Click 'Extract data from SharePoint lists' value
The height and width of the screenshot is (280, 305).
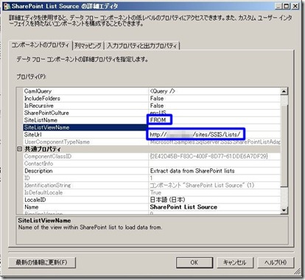click(192, 171)
